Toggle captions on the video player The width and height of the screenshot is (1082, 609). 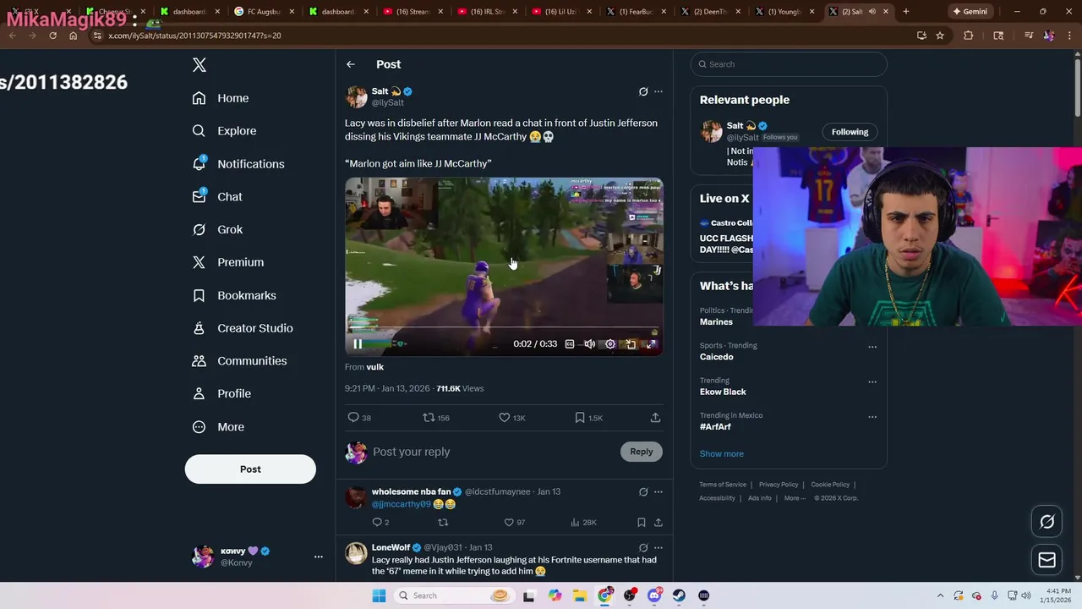tap(570, 344)
